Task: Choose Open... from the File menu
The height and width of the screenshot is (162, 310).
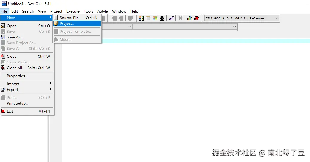Action: point(27,26)
